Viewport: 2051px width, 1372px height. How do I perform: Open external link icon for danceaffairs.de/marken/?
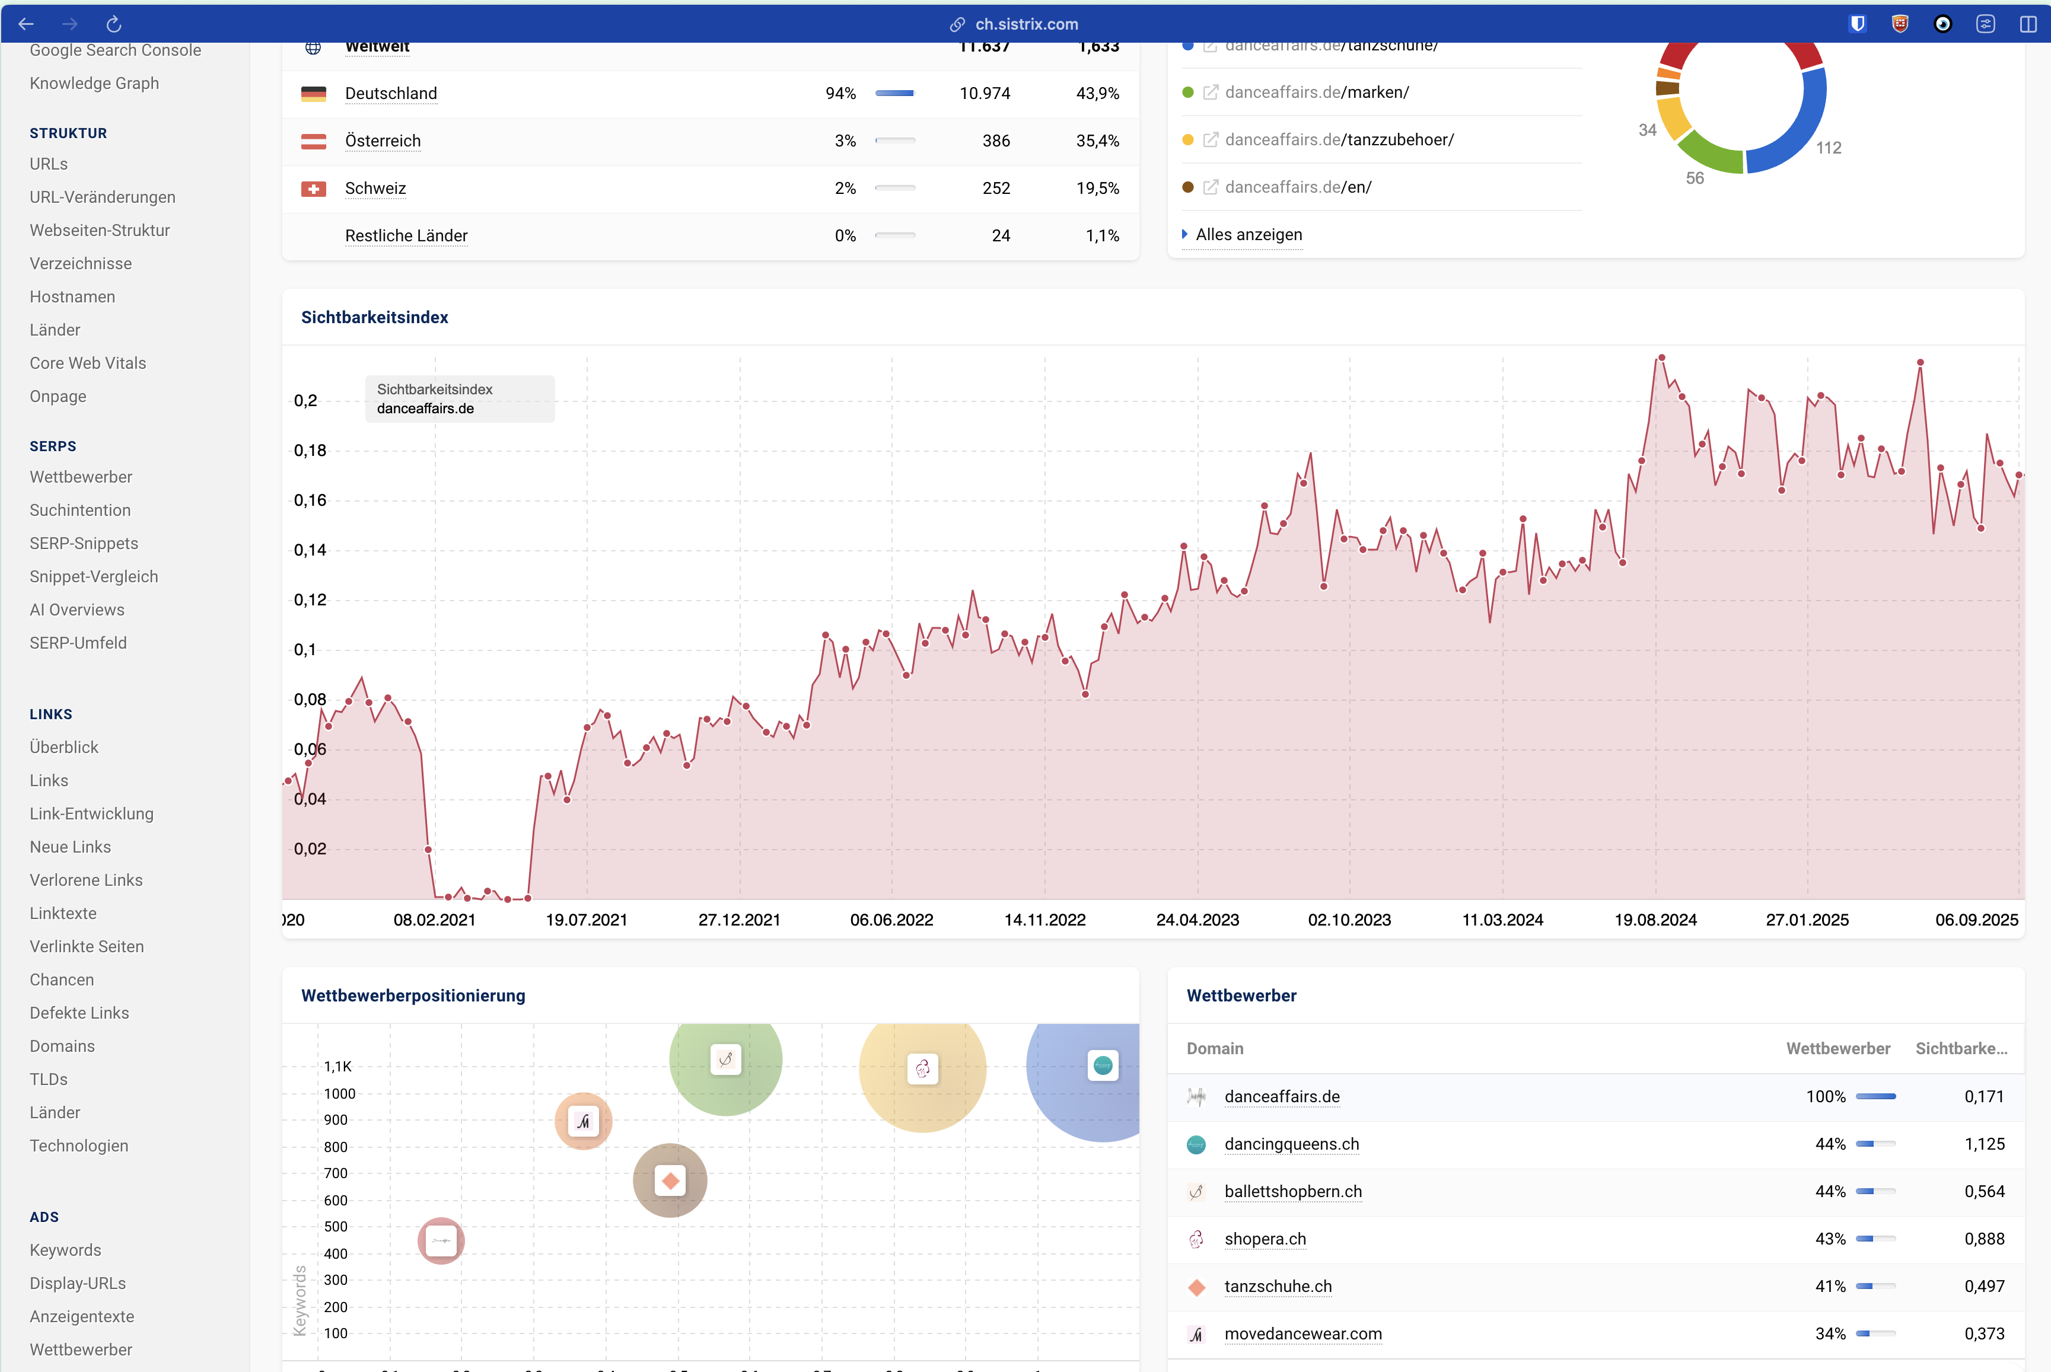[1211, 92]
